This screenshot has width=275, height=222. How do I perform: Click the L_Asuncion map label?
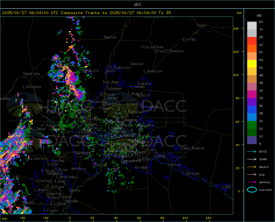tap(153, 71)
